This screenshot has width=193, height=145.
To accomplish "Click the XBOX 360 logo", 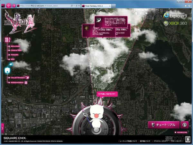I will click(x=175, y=23).
